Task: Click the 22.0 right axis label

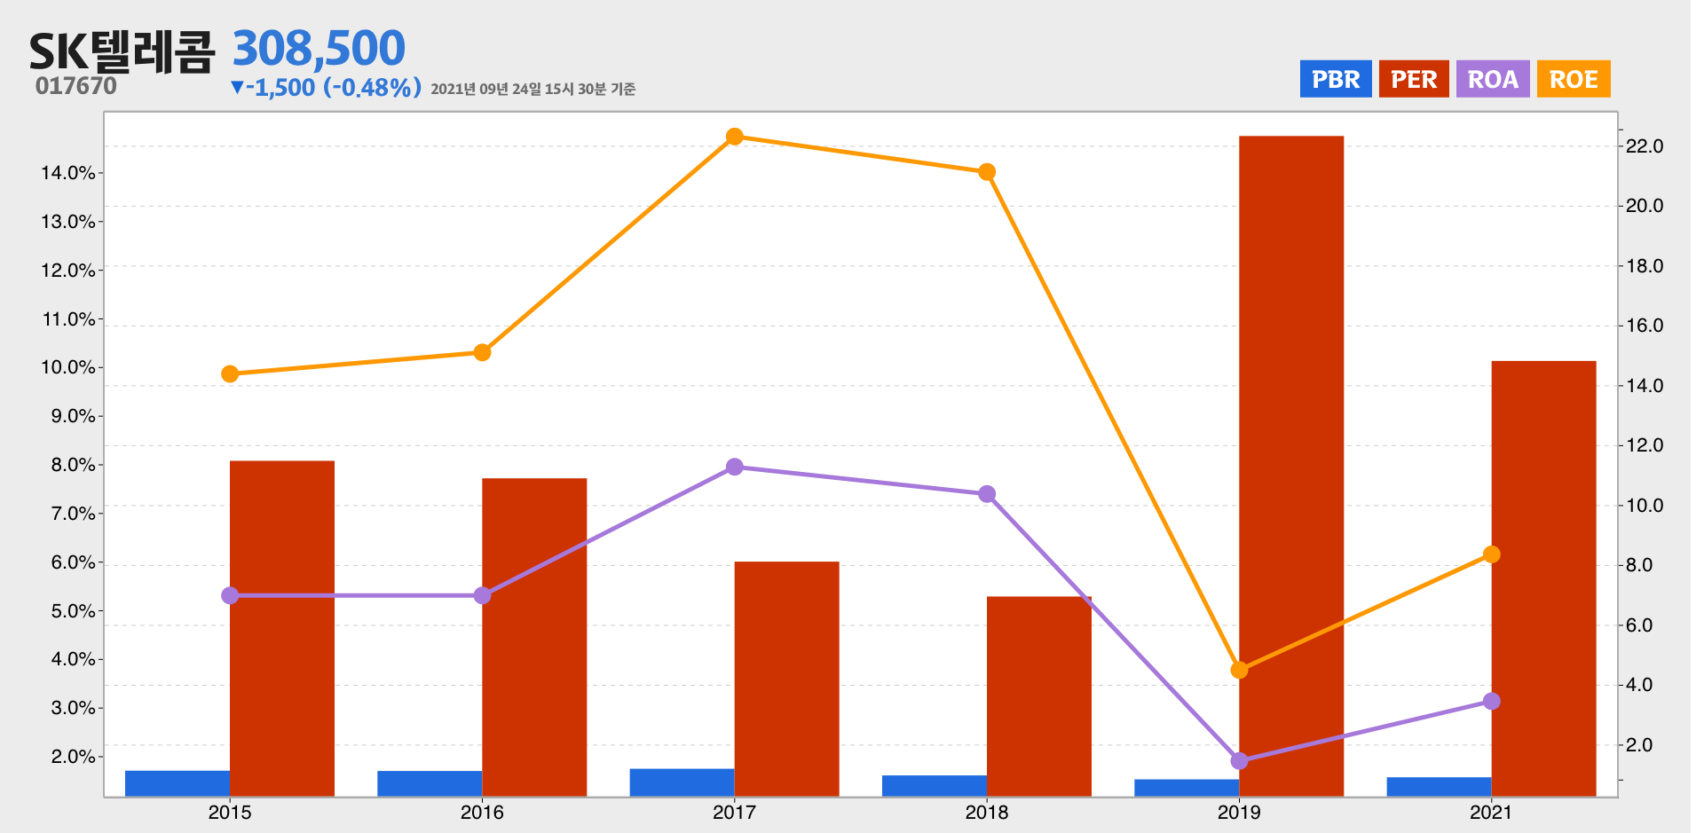Action: [x=1645, y=146]
